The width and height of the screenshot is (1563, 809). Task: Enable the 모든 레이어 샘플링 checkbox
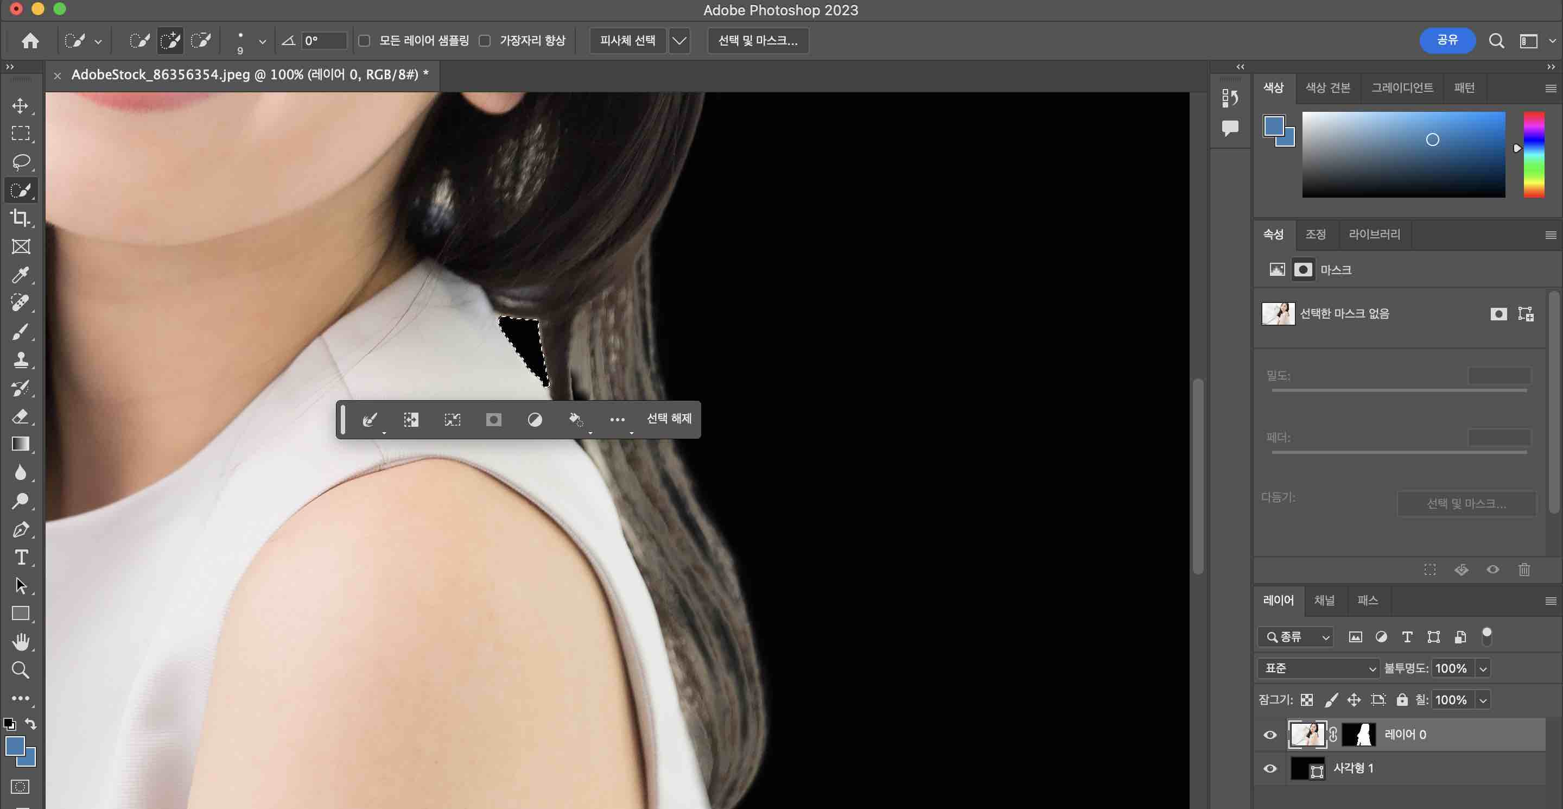point(364,41)
